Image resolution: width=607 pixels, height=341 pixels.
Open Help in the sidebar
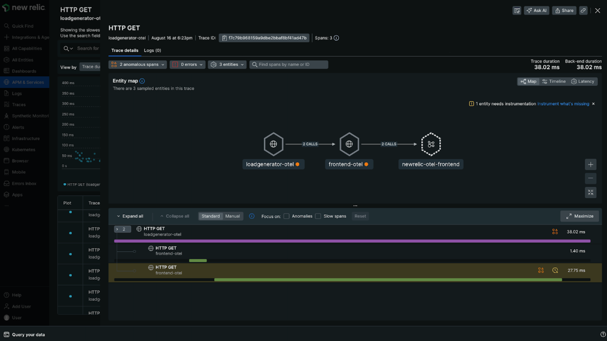point(16,295)
